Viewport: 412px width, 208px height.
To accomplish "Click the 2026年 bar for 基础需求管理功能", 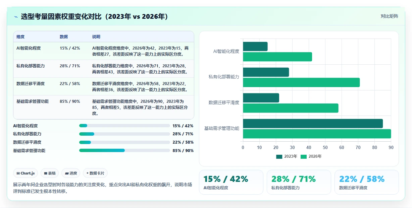I will pyautogui.click(x=317, y=134).
